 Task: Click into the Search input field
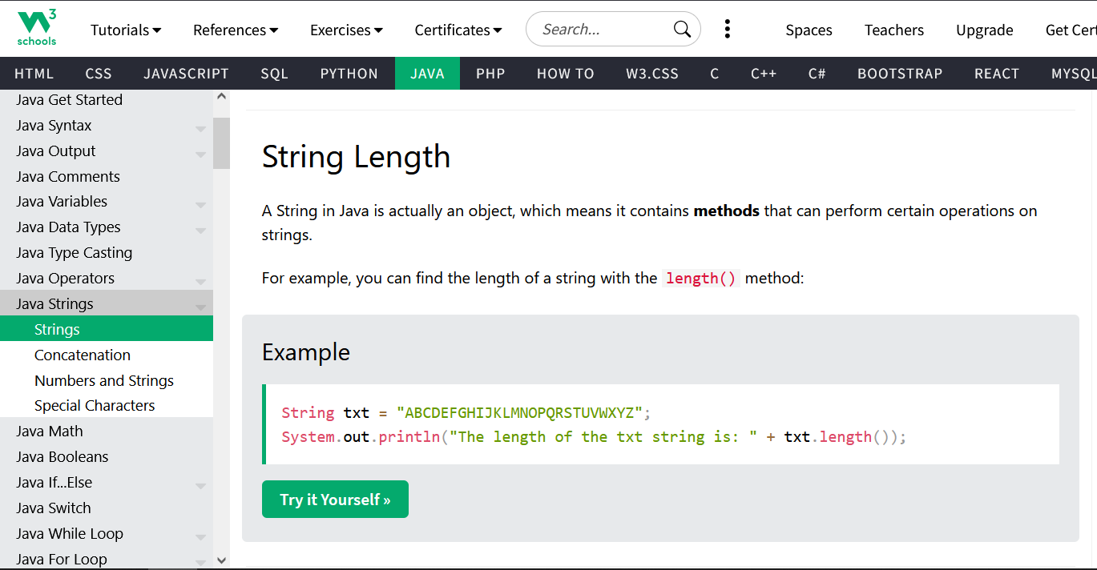point(601,30)
